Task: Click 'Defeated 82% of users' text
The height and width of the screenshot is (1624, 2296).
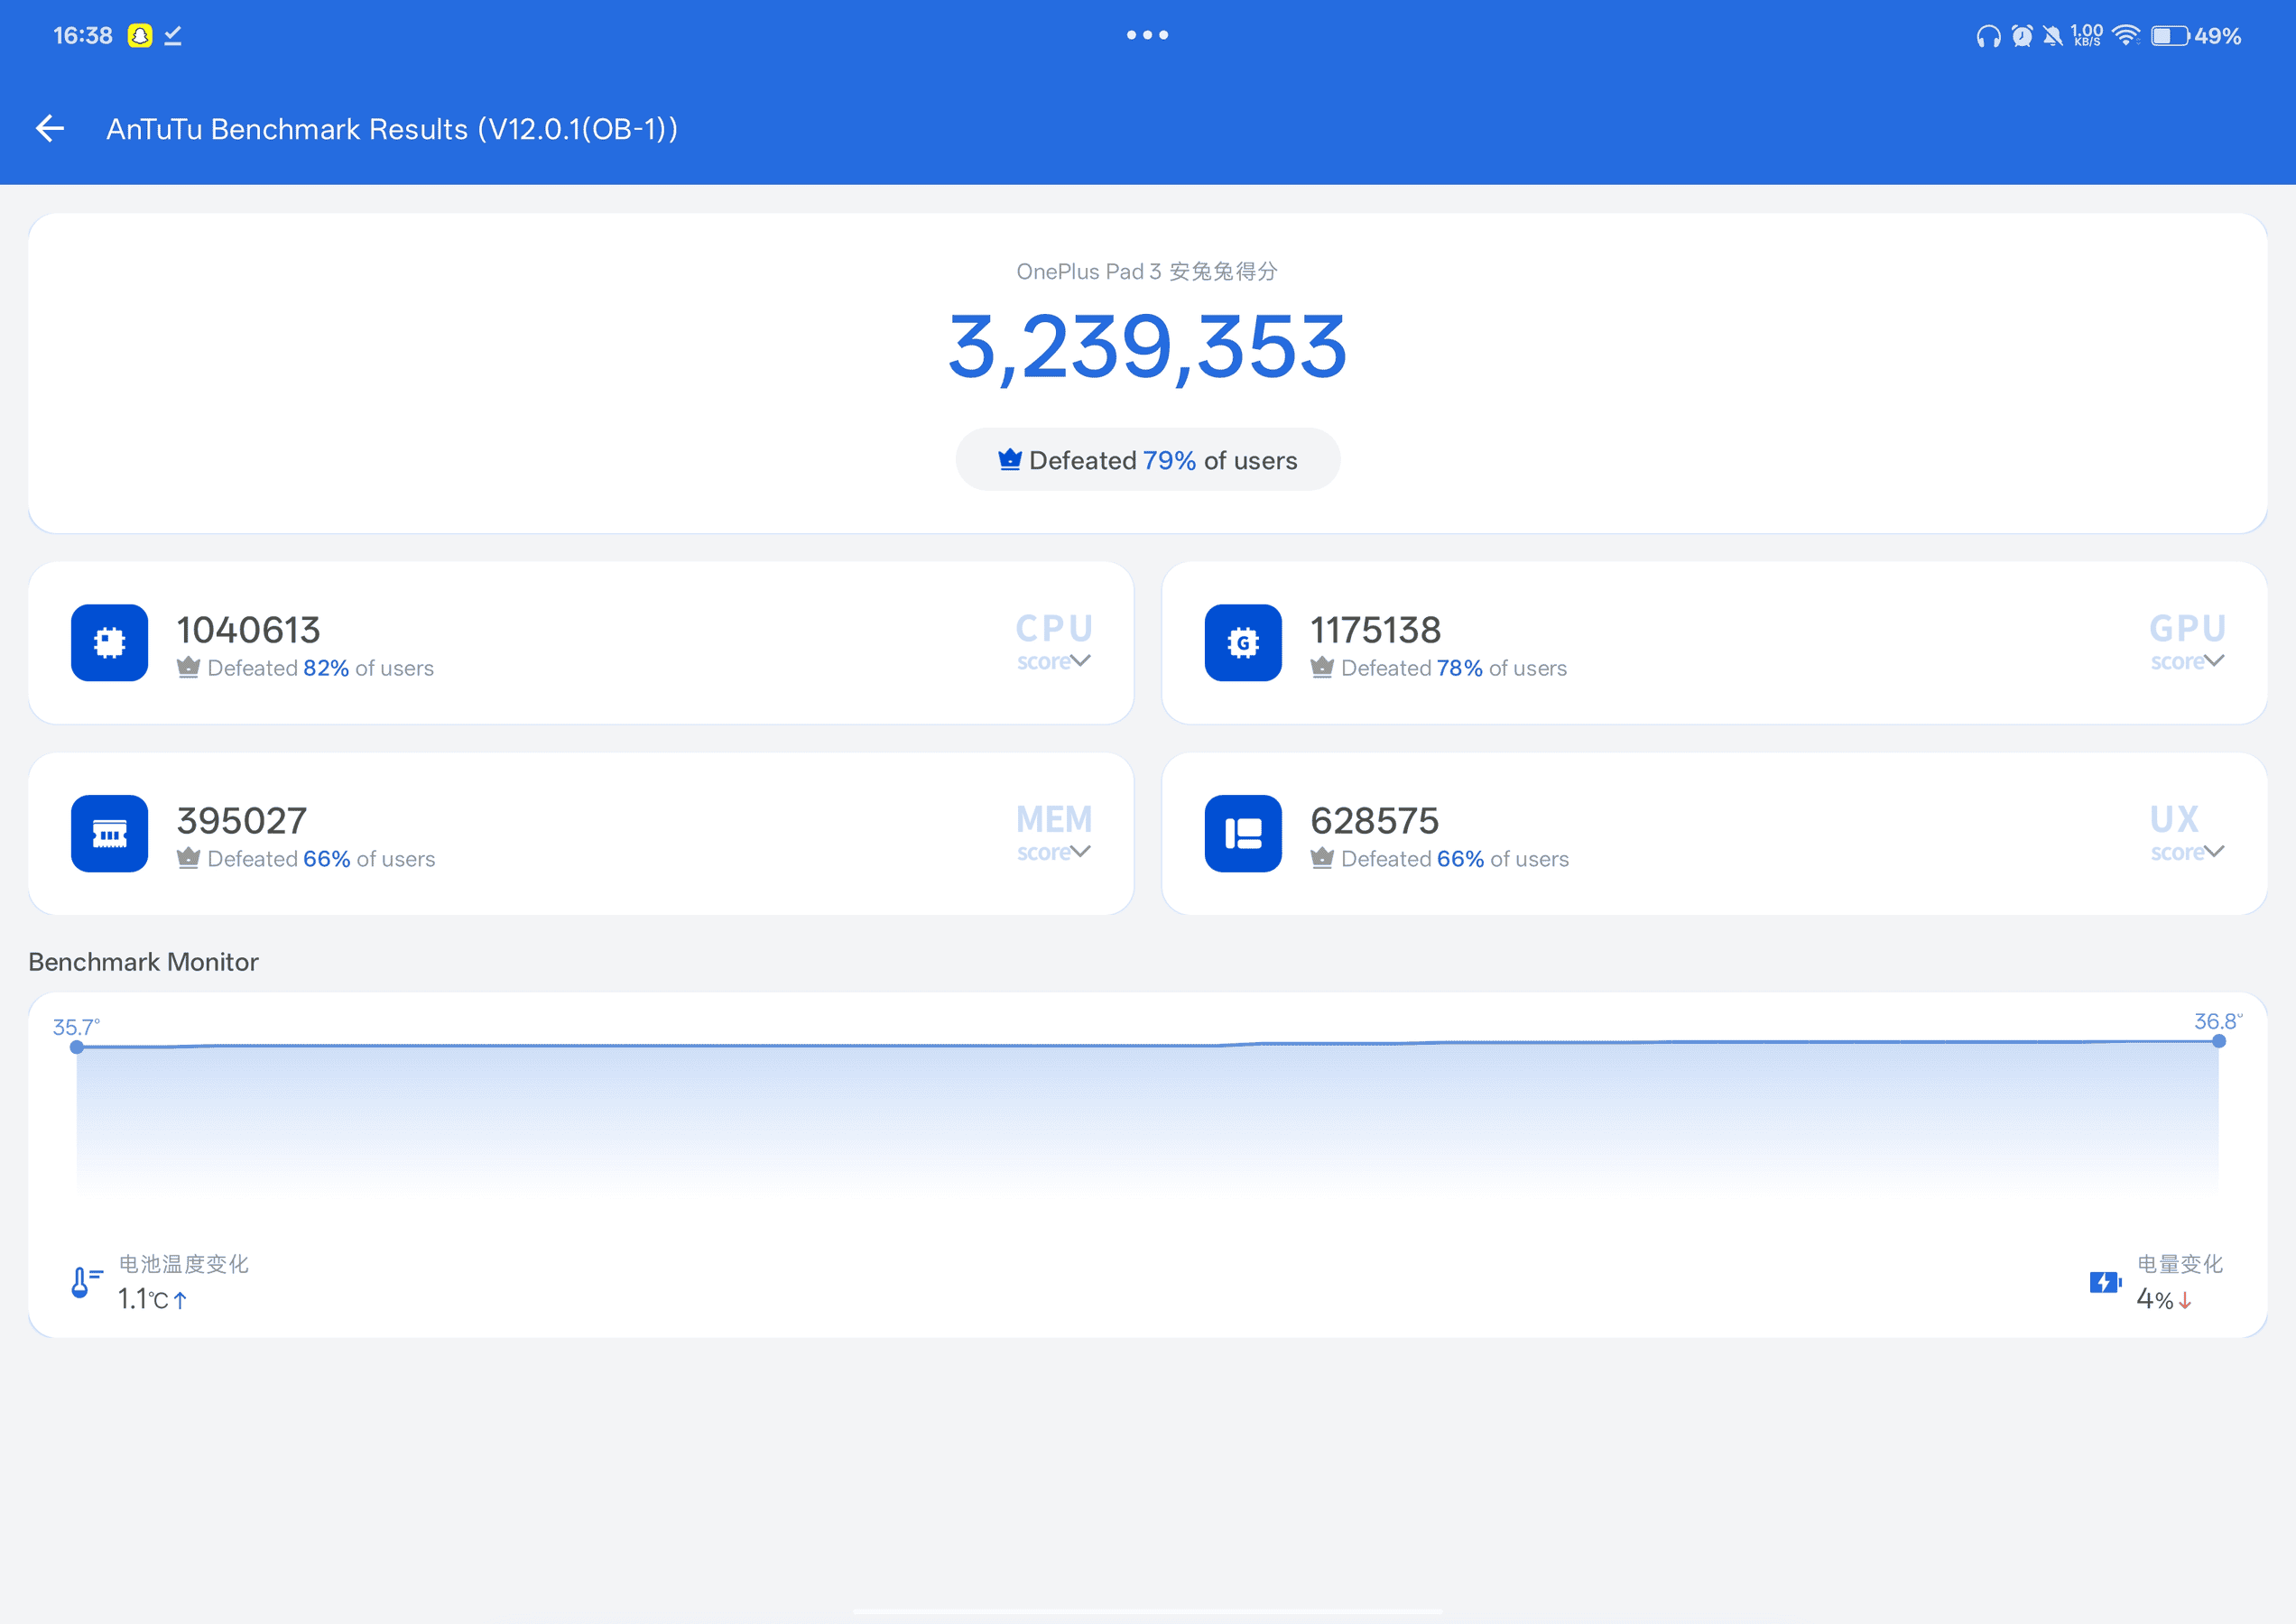Action: [x=320, y=668]
